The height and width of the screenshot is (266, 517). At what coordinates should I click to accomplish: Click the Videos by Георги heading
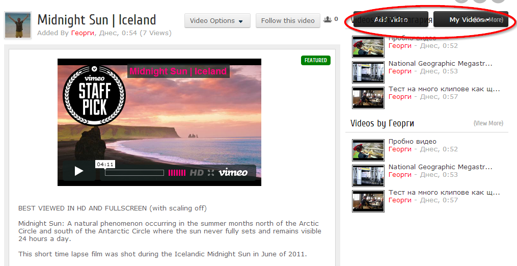click(382, 123)
